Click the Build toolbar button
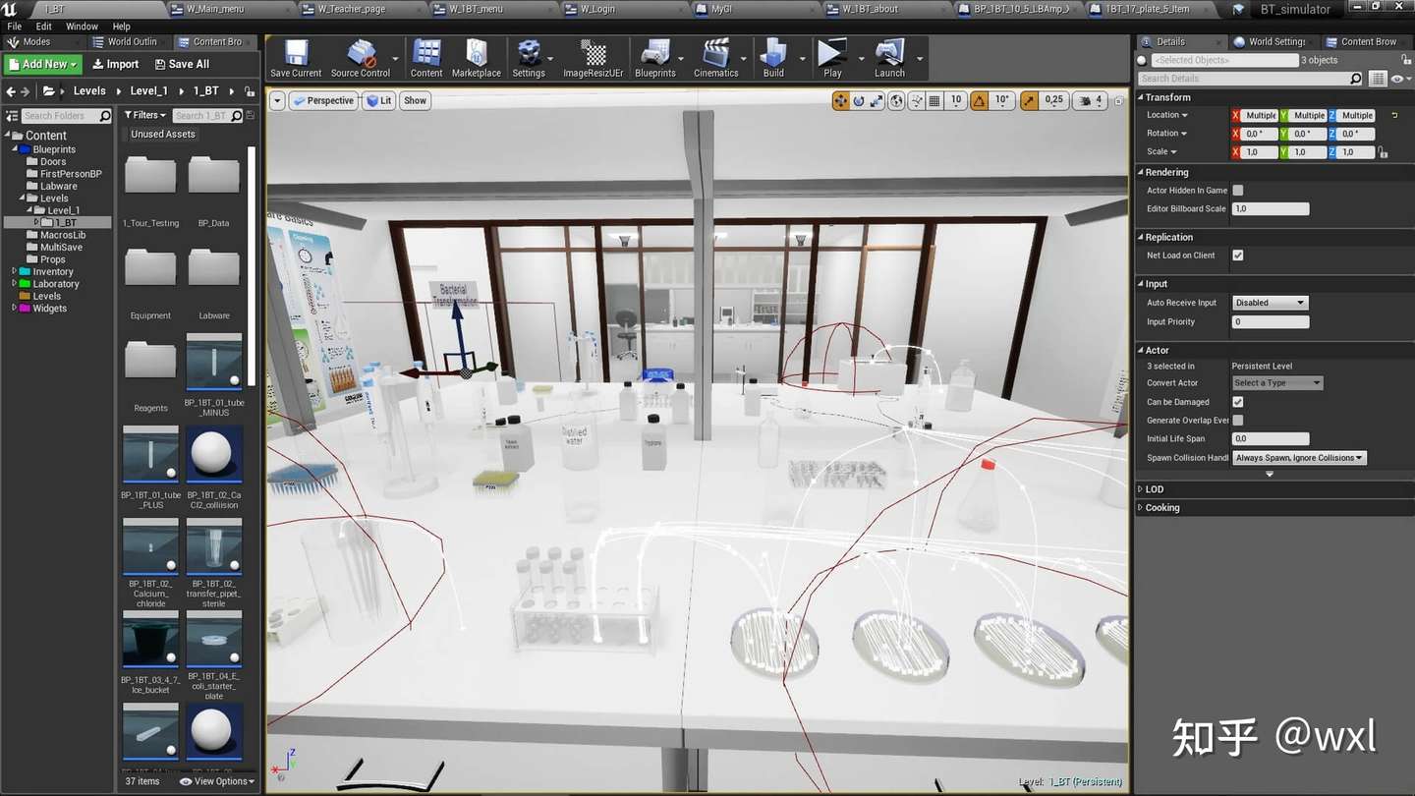The image size is (1415, 796). point(773,57)
